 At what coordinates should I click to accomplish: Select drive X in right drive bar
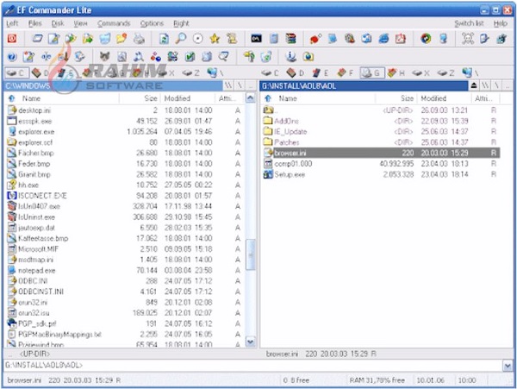coord(420,73)
